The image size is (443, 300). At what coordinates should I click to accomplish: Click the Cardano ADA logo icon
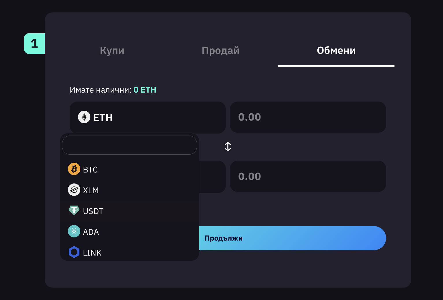click(74, 231)
